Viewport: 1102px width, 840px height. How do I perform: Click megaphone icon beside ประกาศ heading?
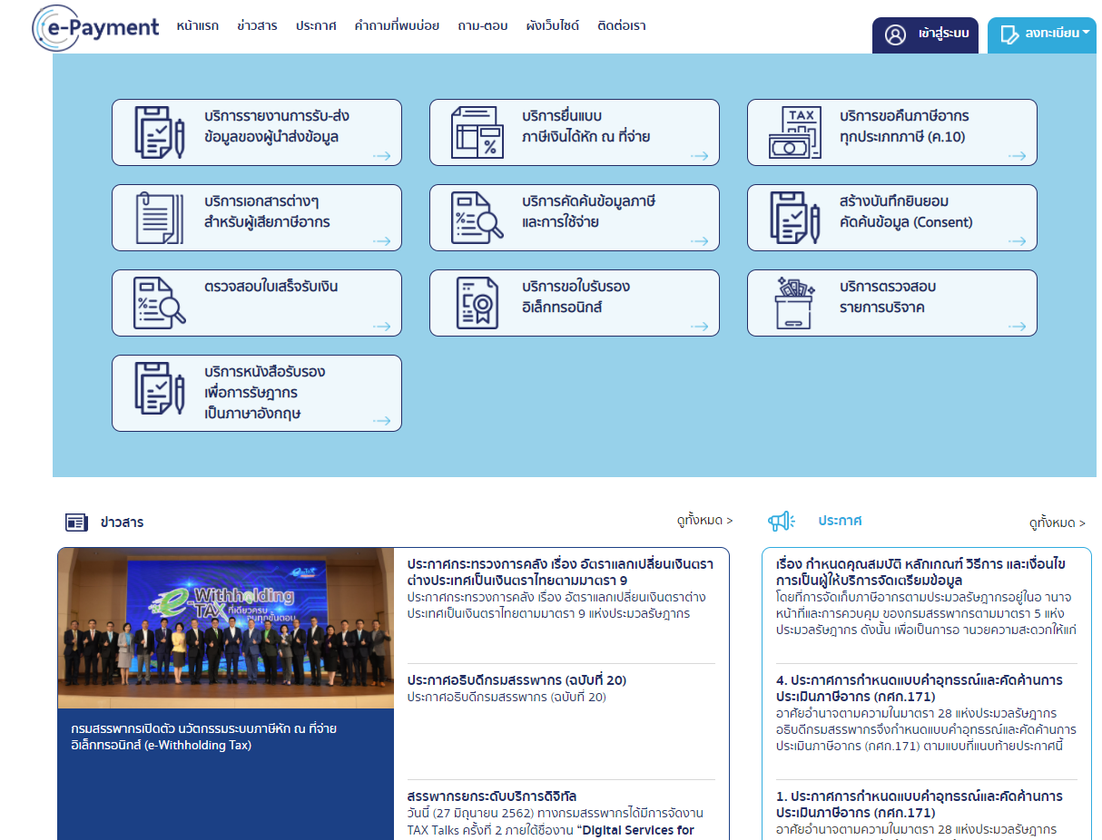[x=782, y=522]
